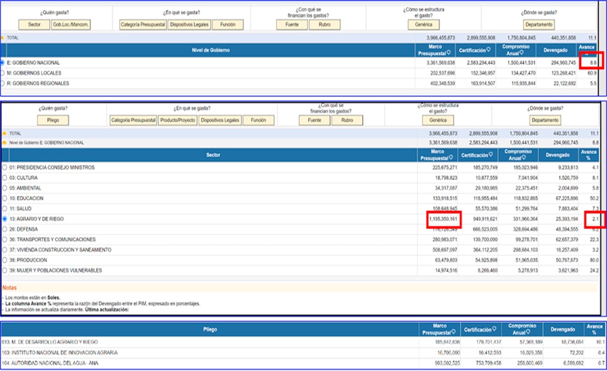Click Certificación info icon in Nivel de Gobierno table
607x371 pixels.
[x=489, y=50]
